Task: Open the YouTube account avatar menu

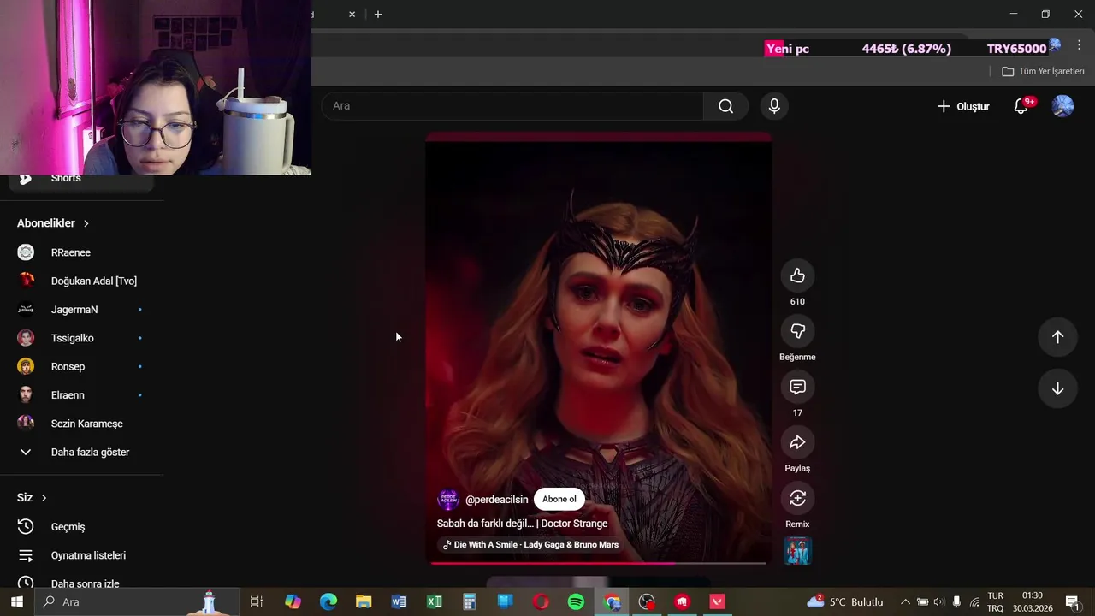Action: tap(1062, 106)
